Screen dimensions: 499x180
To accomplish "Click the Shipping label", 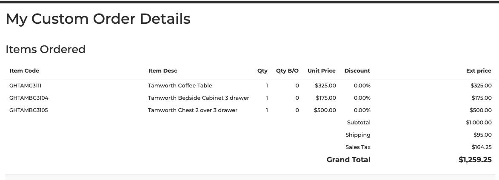I will pyautogui.click(x=358, y=135).
